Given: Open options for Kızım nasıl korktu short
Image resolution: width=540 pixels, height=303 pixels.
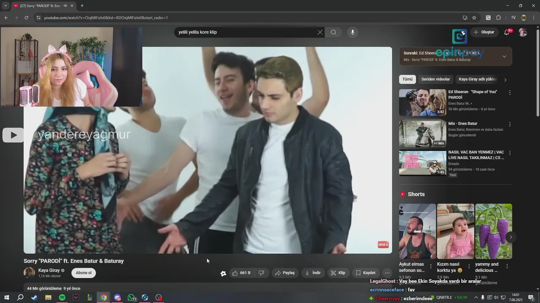Looking at the screenshot, I should 469,266.
